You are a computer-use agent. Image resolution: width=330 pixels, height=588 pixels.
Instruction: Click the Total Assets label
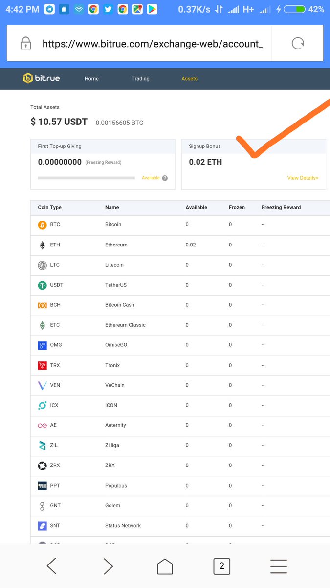pos(45,107)
